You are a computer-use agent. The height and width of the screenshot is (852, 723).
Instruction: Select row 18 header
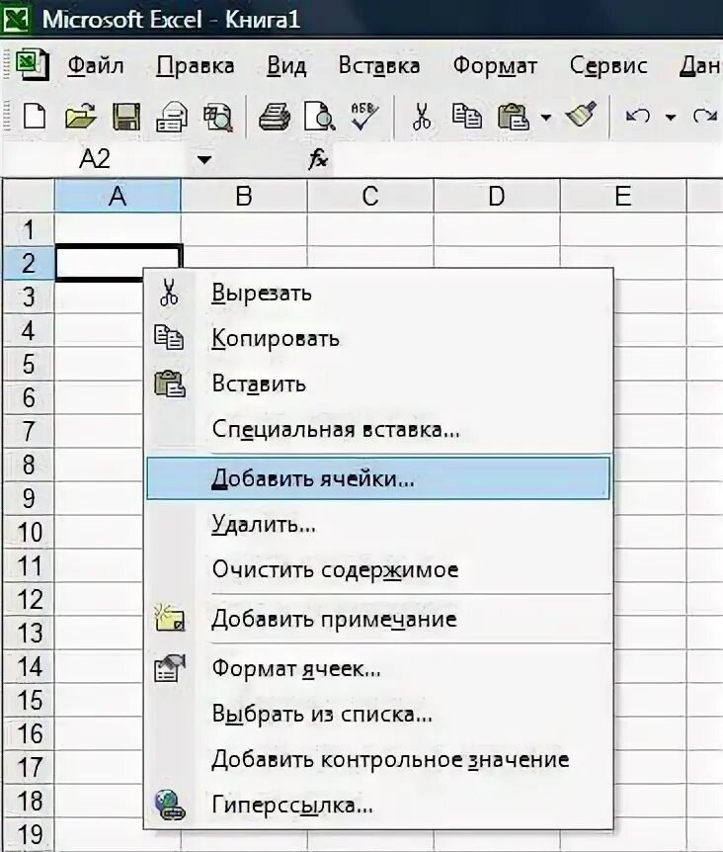click(29, 801)
